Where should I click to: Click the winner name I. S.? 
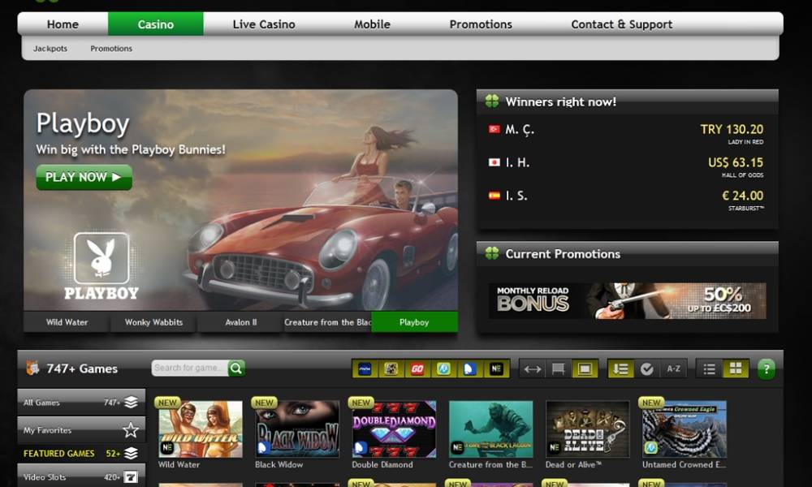[x=516, y=196]
